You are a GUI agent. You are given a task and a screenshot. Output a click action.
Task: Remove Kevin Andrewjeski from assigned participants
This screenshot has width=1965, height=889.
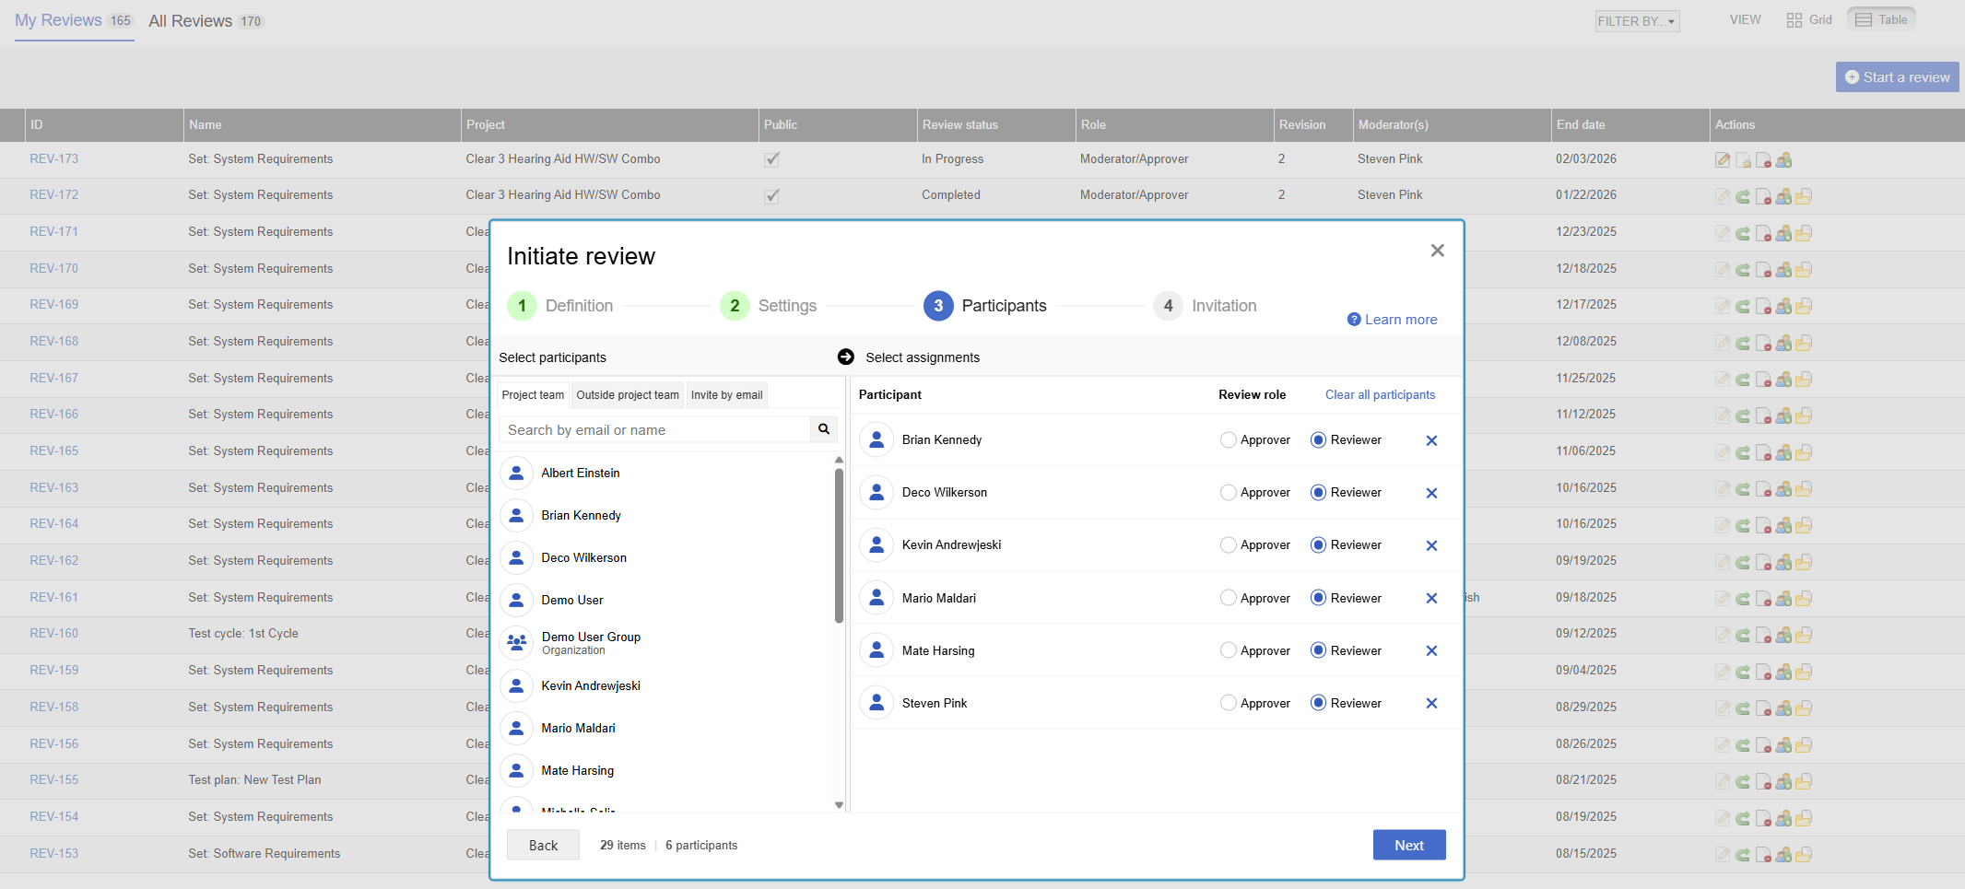pos(1431,545)
